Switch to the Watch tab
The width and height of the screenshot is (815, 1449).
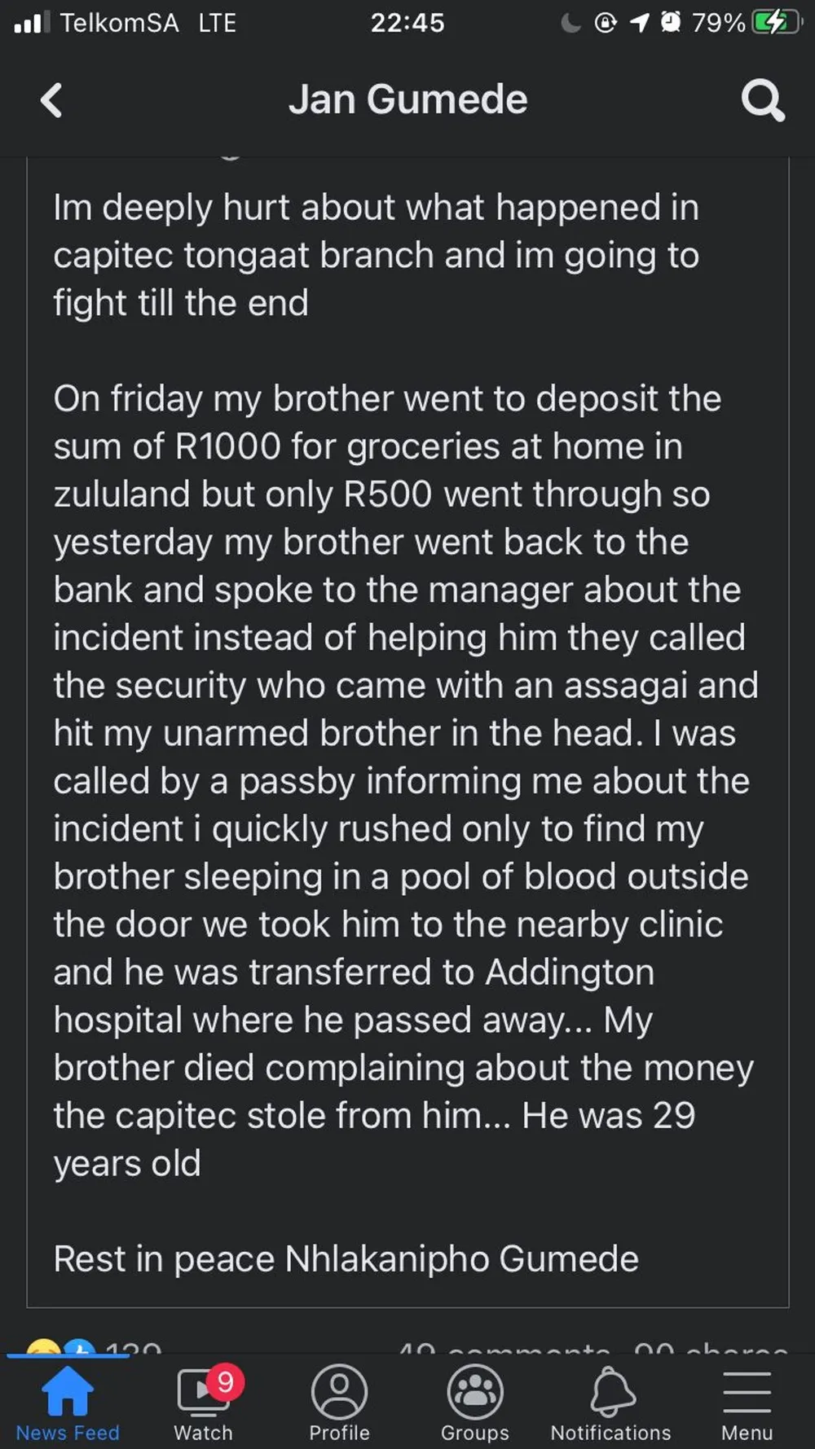click(x=203, y=1403)
